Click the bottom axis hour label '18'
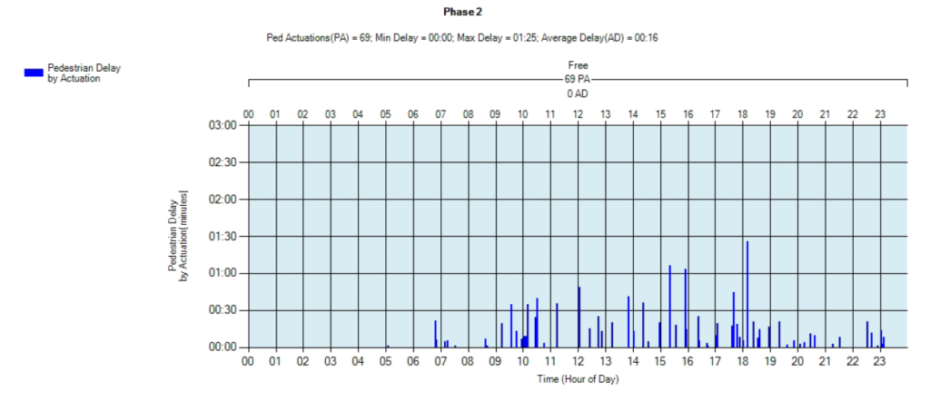This screenshot has width=930, height=401. pyautogui.click(x=743, y=360)
